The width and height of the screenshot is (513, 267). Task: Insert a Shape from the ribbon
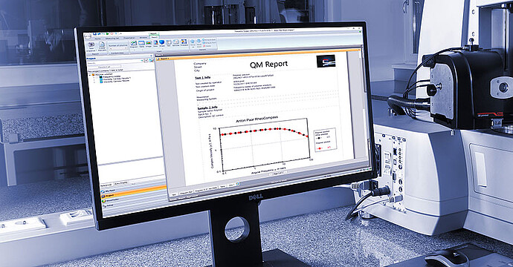161,42
